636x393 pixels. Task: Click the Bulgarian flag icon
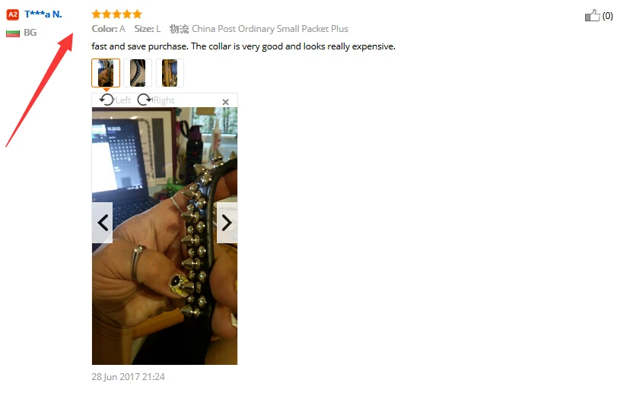point(13,33)
